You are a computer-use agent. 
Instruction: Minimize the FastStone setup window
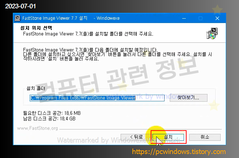click(184, 18)
